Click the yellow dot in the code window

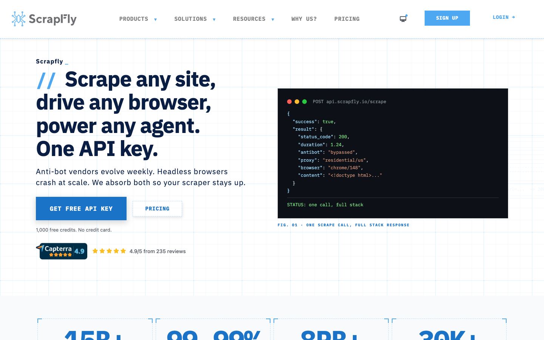[297, 102]
